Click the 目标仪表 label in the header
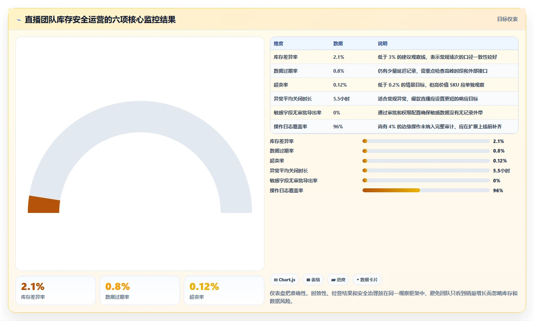 point(507,19)
